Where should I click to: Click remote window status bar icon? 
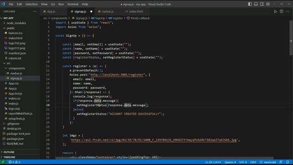point(3,162)
